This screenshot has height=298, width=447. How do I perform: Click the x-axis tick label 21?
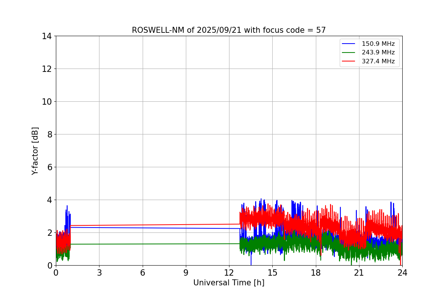pos(359,273)
